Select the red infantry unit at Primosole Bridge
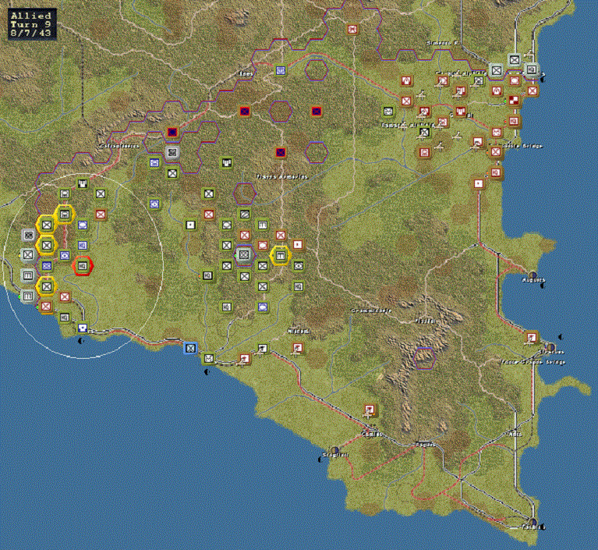Screen dimensions: 598x550 pyautogui.click(x=496, y=152)
